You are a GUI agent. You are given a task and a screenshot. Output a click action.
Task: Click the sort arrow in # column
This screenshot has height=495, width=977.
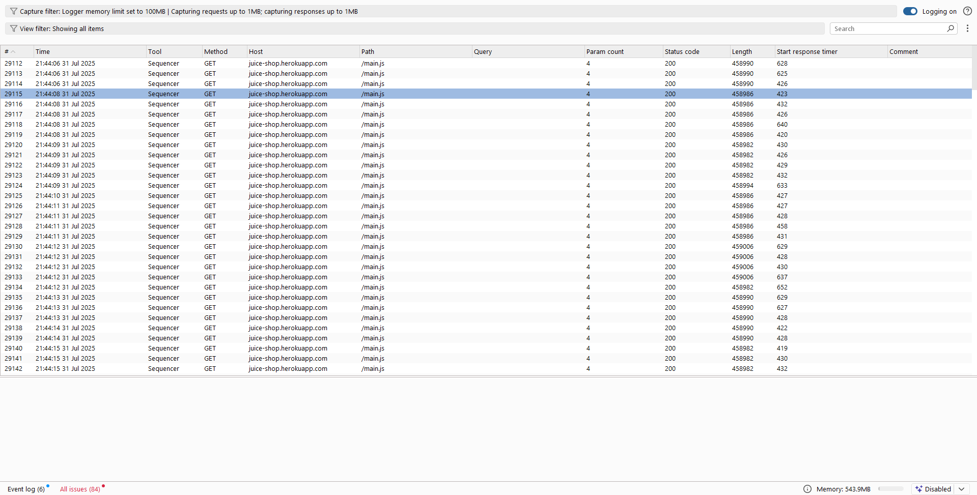click(x=13, y=52)
